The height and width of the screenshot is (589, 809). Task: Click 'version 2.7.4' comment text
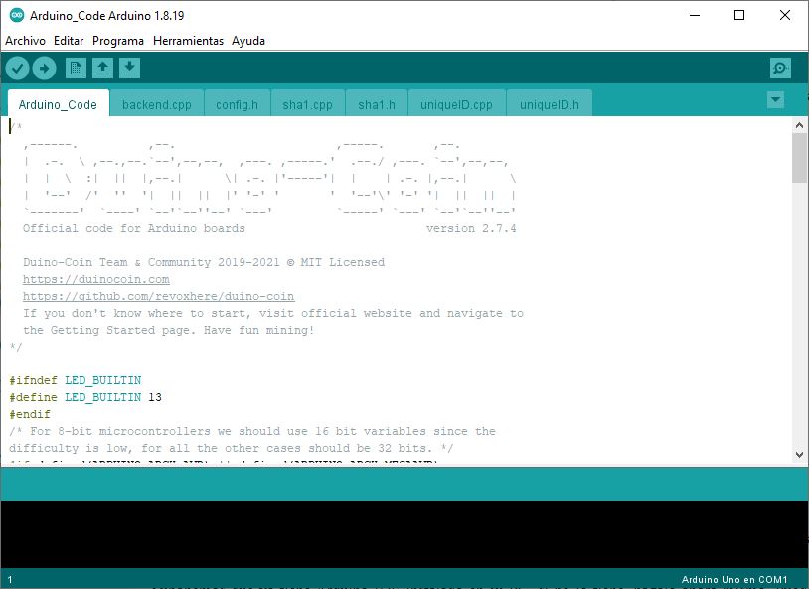[471, 229]
